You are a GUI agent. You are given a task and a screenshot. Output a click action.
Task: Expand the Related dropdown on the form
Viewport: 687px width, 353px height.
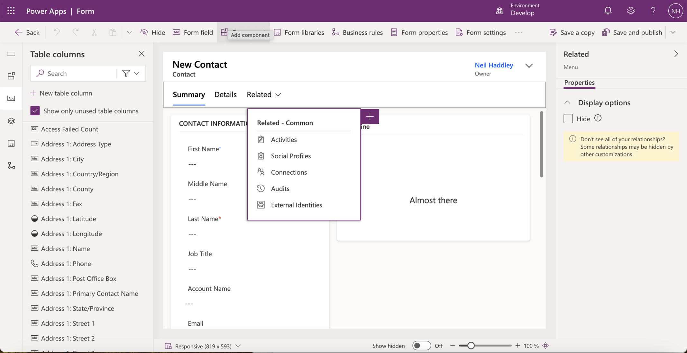[279, 94]
